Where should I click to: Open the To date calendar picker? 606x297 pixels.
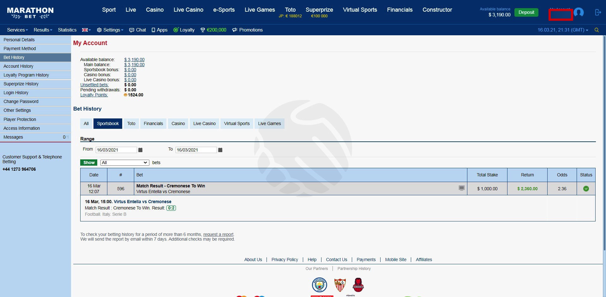(x=220, y=150)
